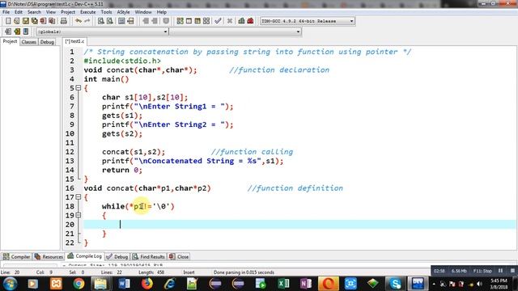Click the Undo arrow icon
Image resolution: width=518 pixels, height=291 pixels.
click(79, 21)
